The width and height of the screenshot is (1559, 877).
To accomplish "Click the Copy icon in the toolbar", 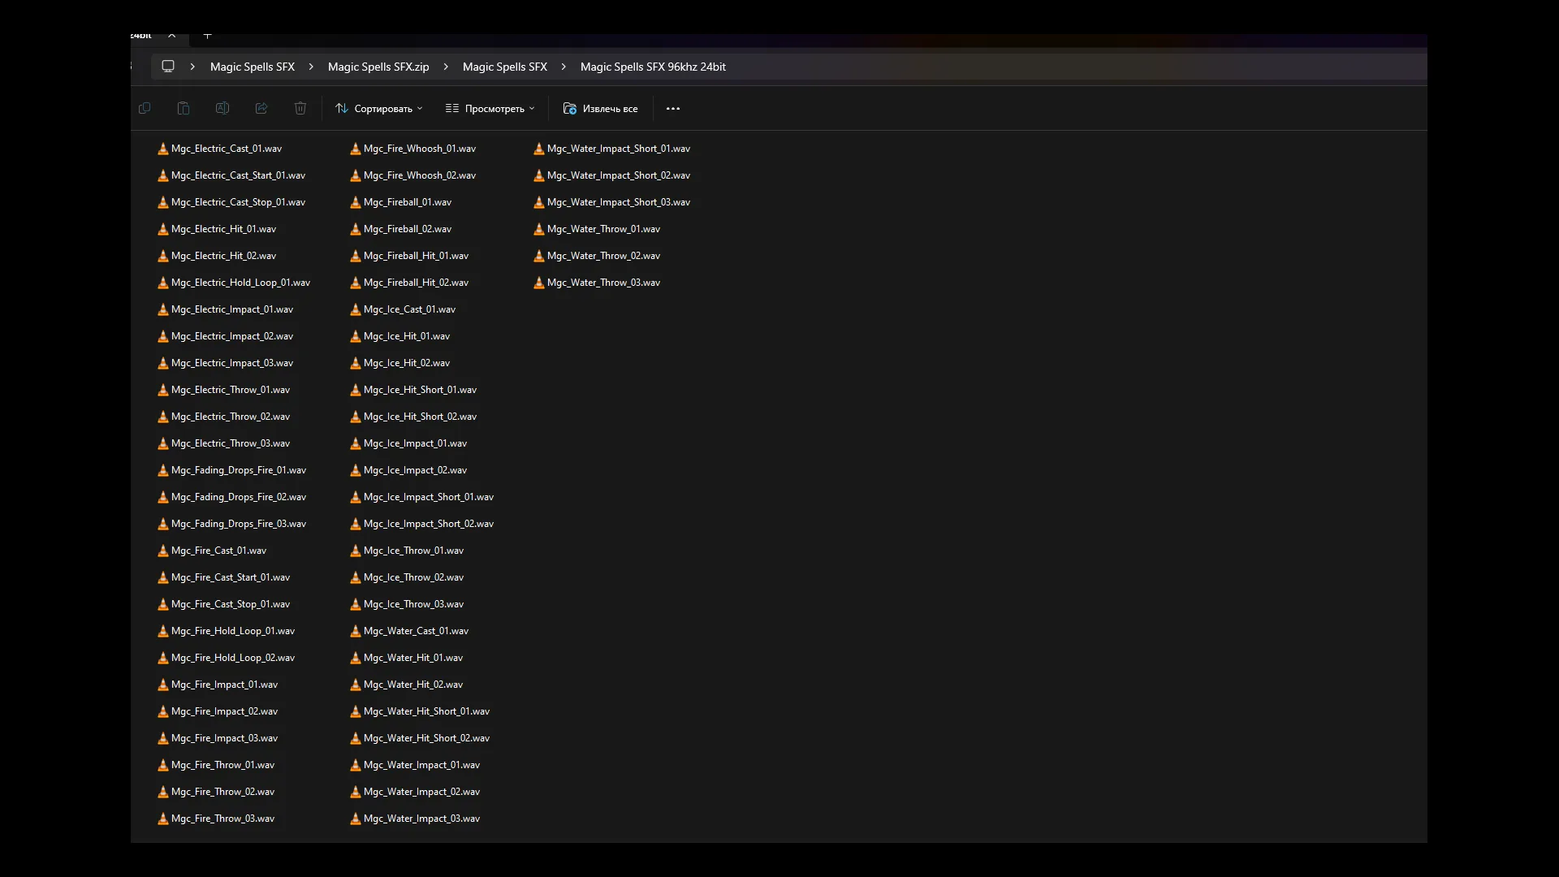I will 145,108.
